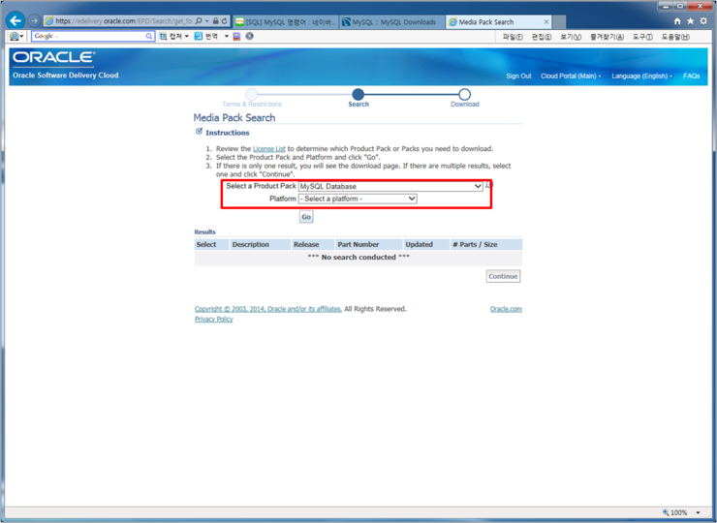
Task: Click the zoom magnifier icon in status bar
Action: tap(666, 512)
